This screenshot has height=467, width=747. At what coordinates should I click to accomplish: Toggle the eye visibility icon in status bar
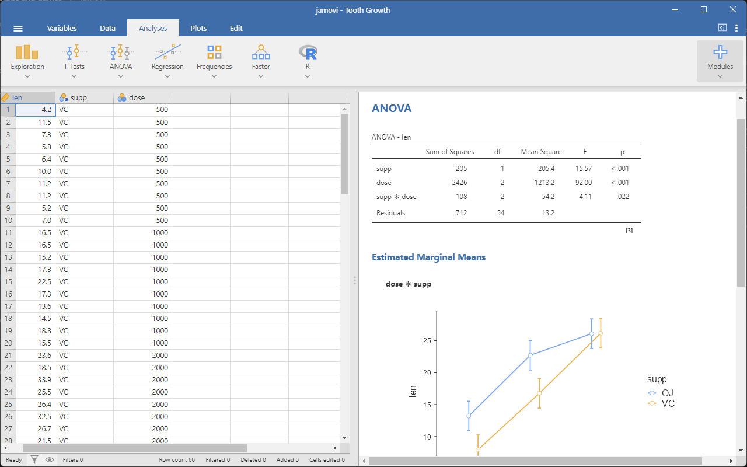pyautogui.click(x=50, y=459)
